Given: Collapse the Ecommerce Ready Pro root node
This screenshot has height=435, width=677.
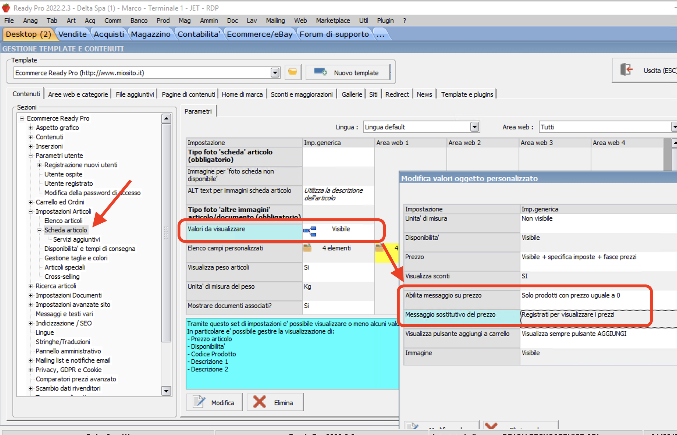Looking at the screenshot, I should [22, 118].
